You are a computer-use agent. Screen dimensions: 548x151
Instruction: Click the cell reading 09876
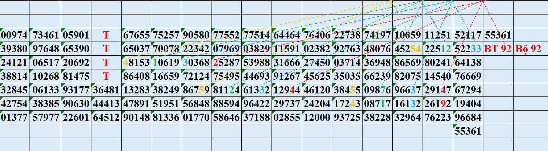(377, 90)
